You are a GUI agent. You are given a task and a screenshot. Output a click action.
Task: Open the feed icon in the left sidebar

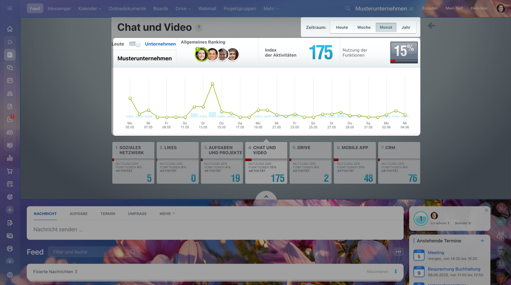pyautogui.click(x=10, y=55)
